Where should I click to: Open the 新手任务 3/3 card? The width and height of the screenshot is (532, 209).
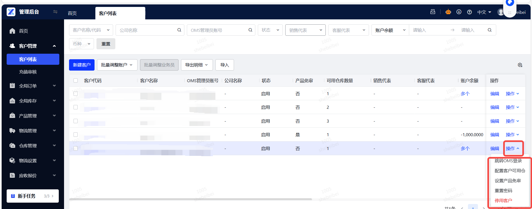coord(33,196)
